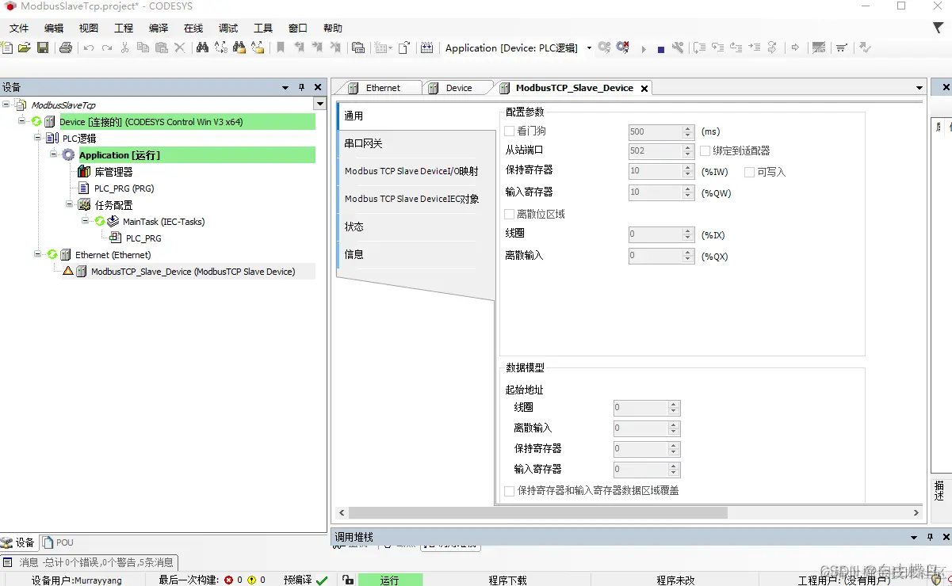Select the 串口网关 side tab
This screenshot has width=952, height=586.
click(416, 143)
